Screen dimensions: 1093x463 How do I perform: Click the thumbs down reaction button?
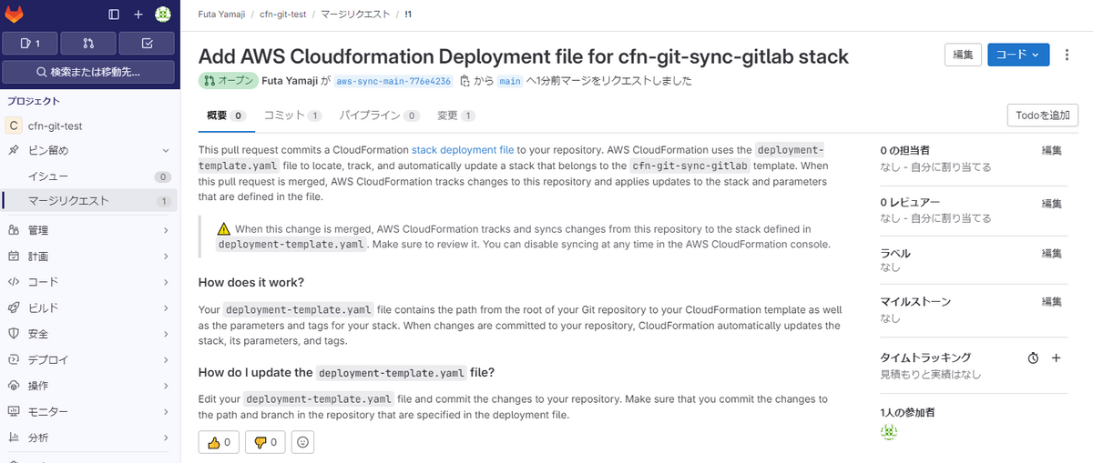pos(265,443)
